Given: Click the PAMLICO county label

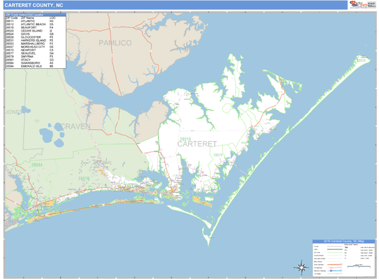Looking at the screenshot, I should click(114, 43).
